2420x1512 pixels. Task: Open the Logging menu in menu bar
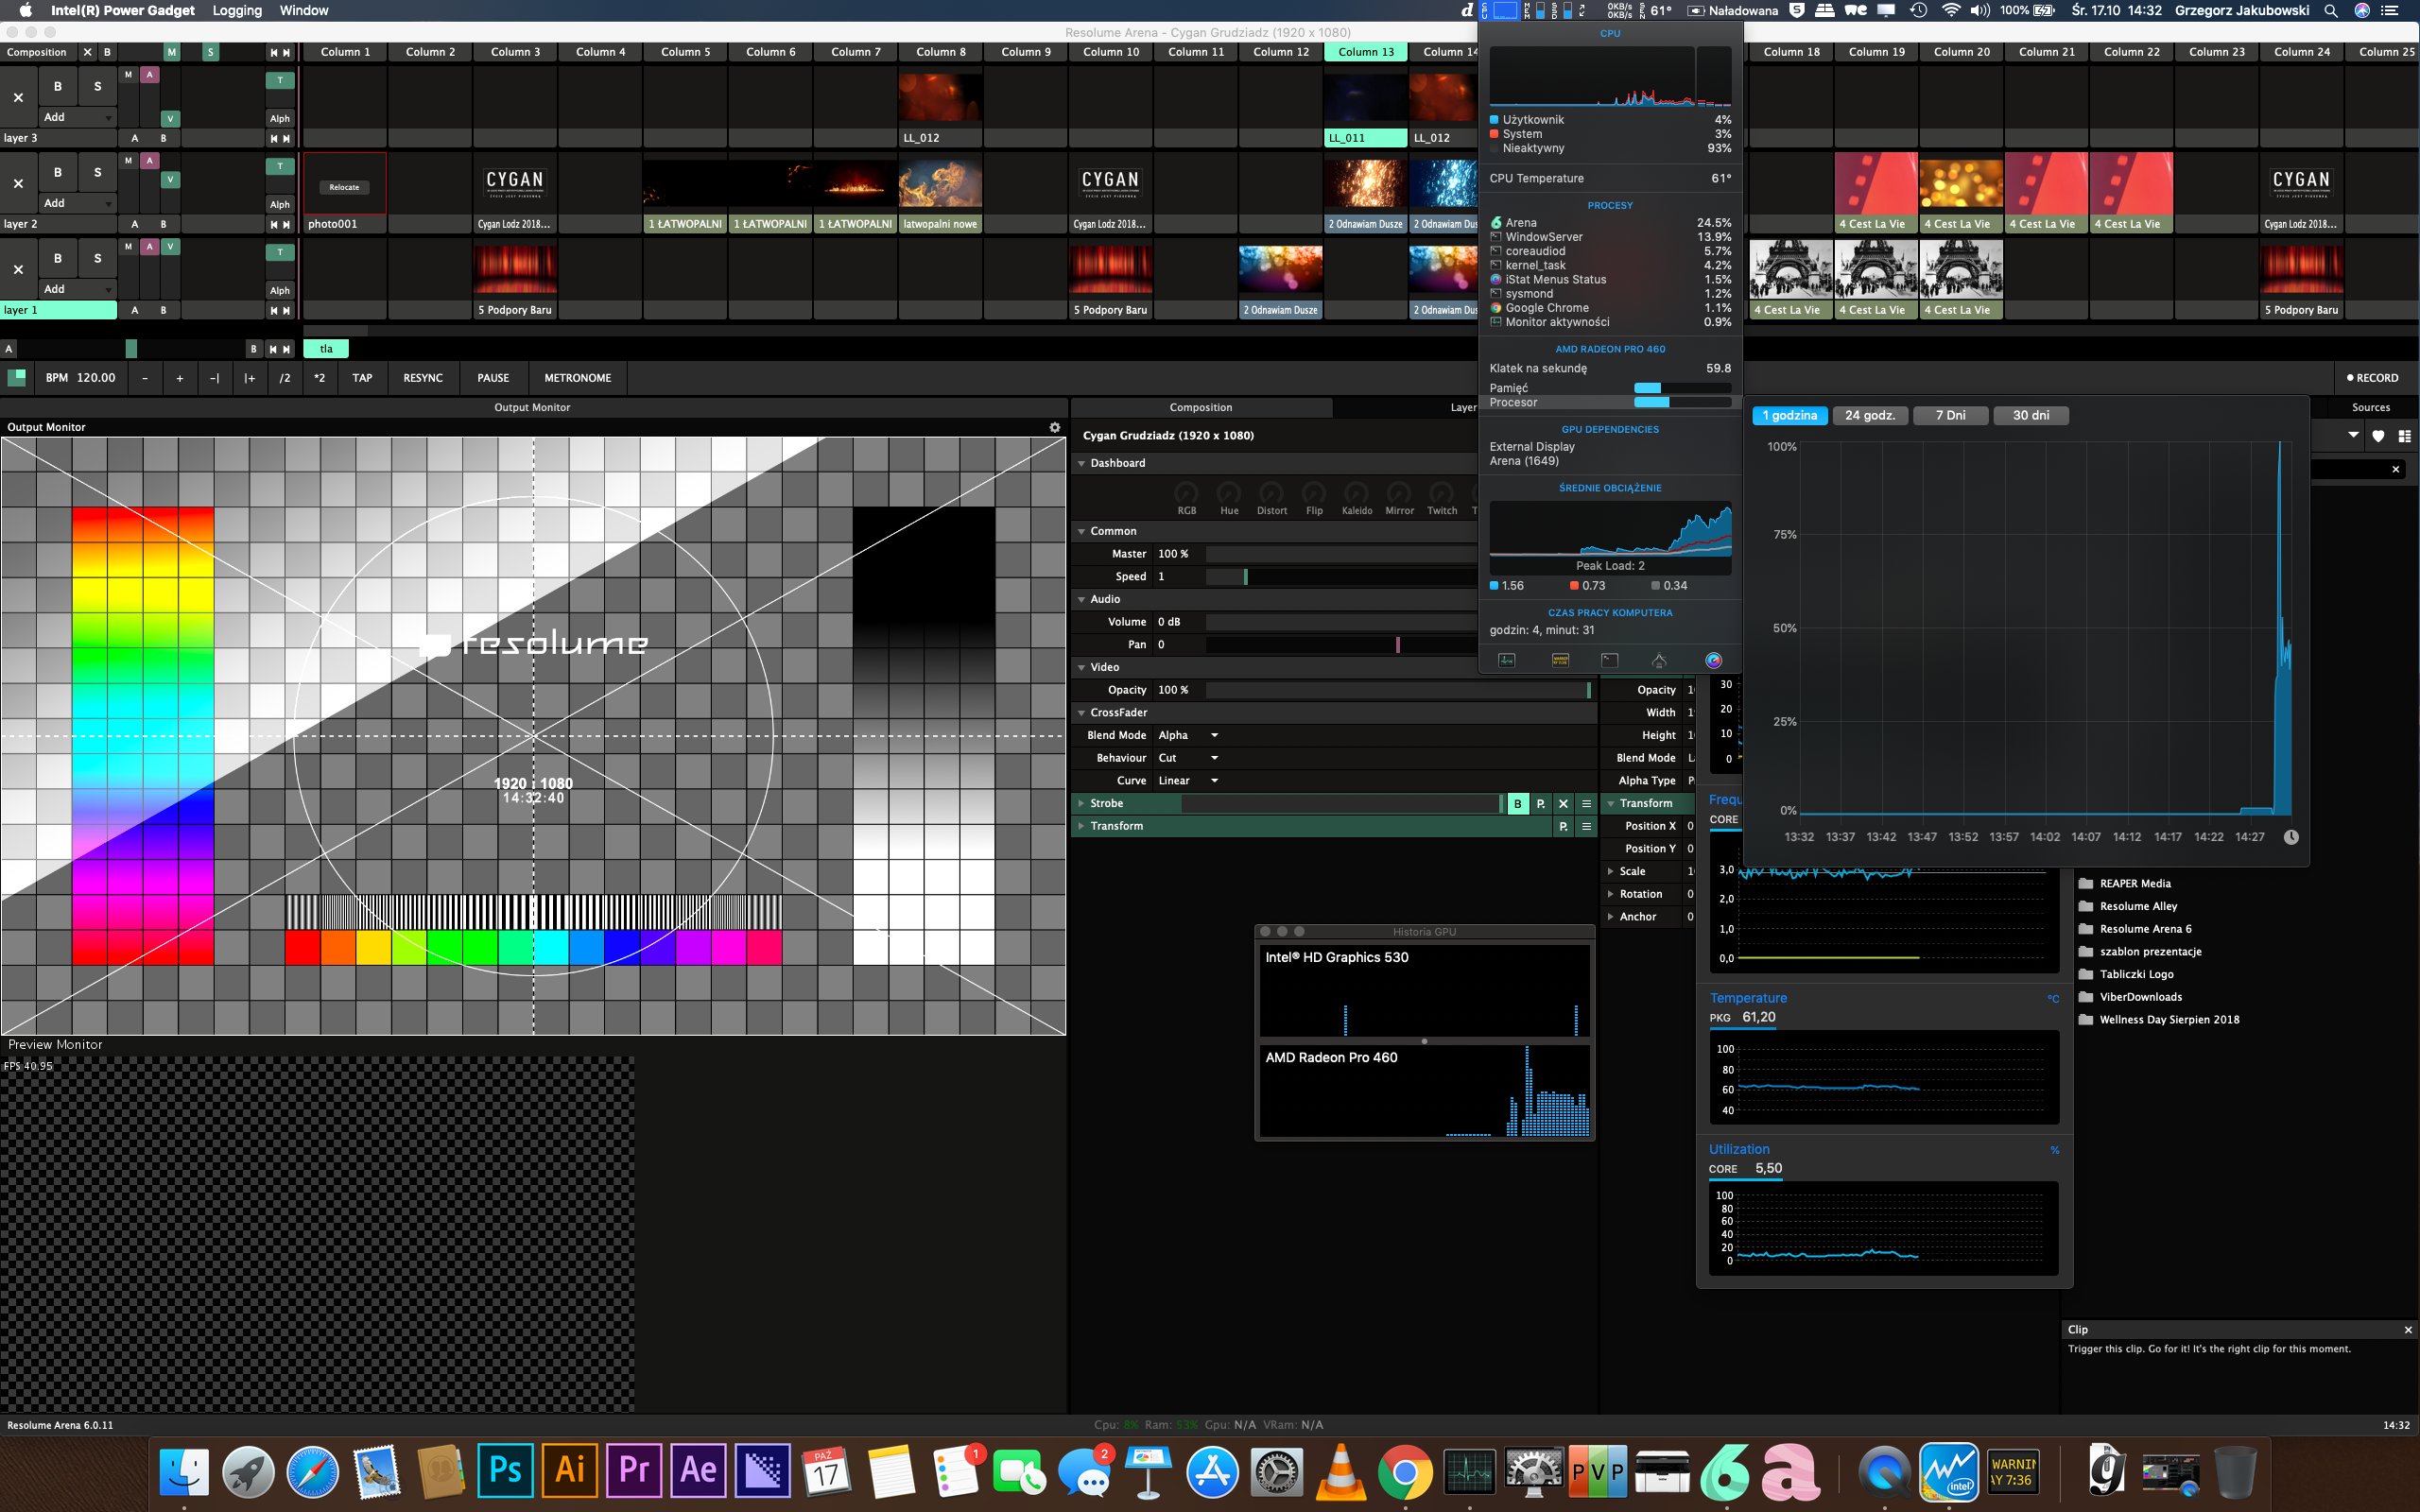237,10
